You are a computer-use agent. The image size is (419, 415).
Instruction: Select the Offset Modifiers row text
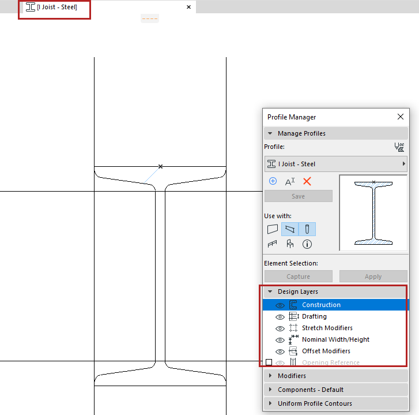326,351
